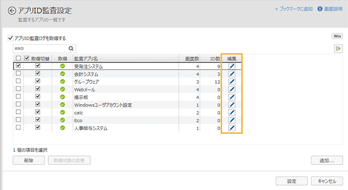This screenshot has width=348, height=190.
Task: Click the キャンセル button
Action: pos(327,181)
